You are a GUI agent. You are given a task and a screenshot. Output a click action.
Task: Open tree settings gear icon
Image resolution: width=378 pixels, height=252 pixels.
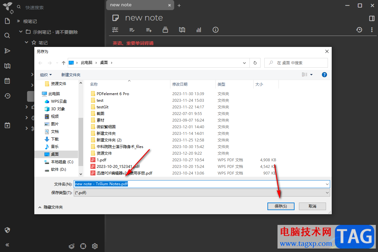click(x=95, y=246)
